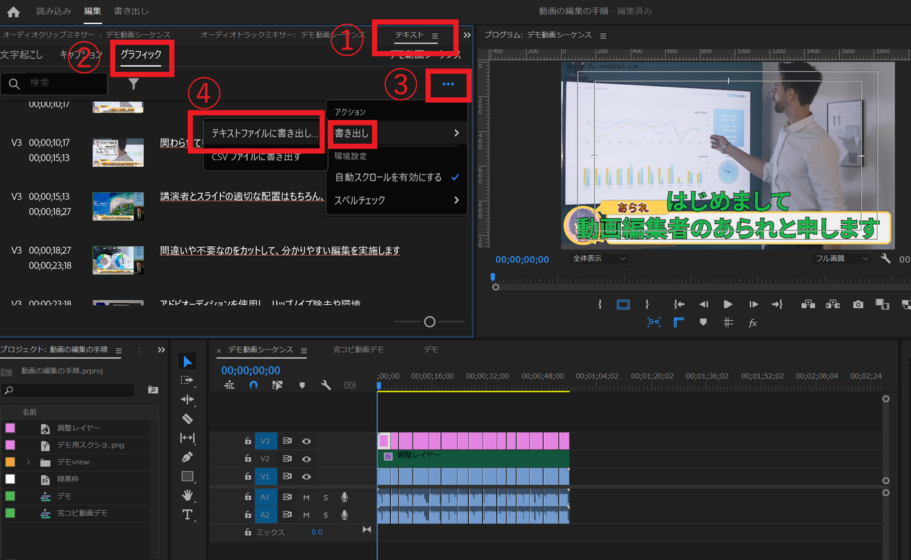Open comparison view button
The width and height of the screenshot is (911, 560).
click(882, 304)
